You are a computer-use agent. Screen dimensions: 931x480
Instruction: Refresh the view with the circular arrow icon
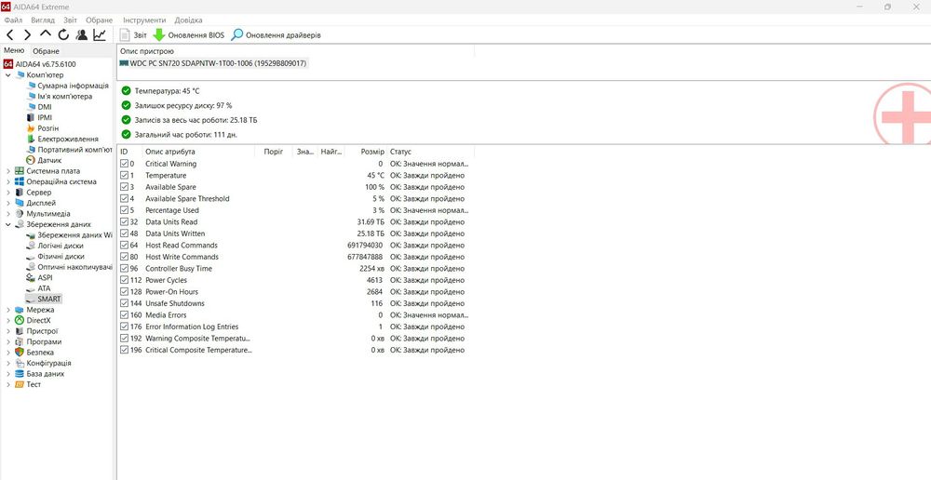(x=63, y=35)
